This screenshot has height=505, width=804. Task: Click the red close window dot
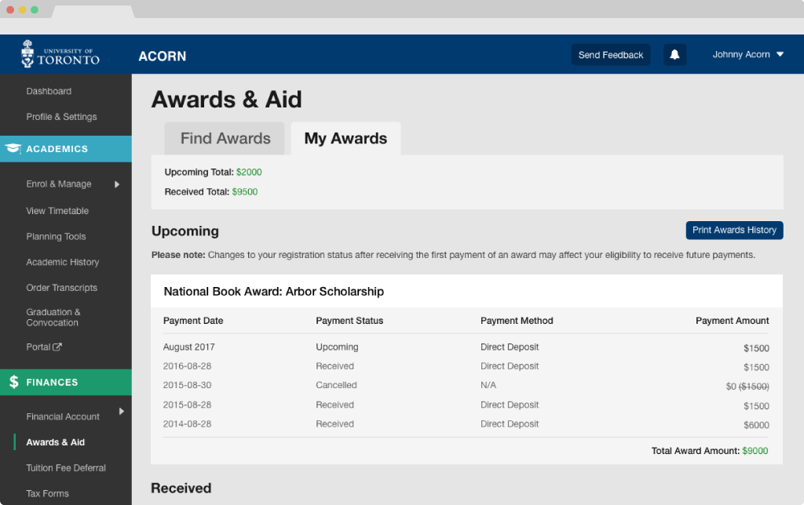10,9
